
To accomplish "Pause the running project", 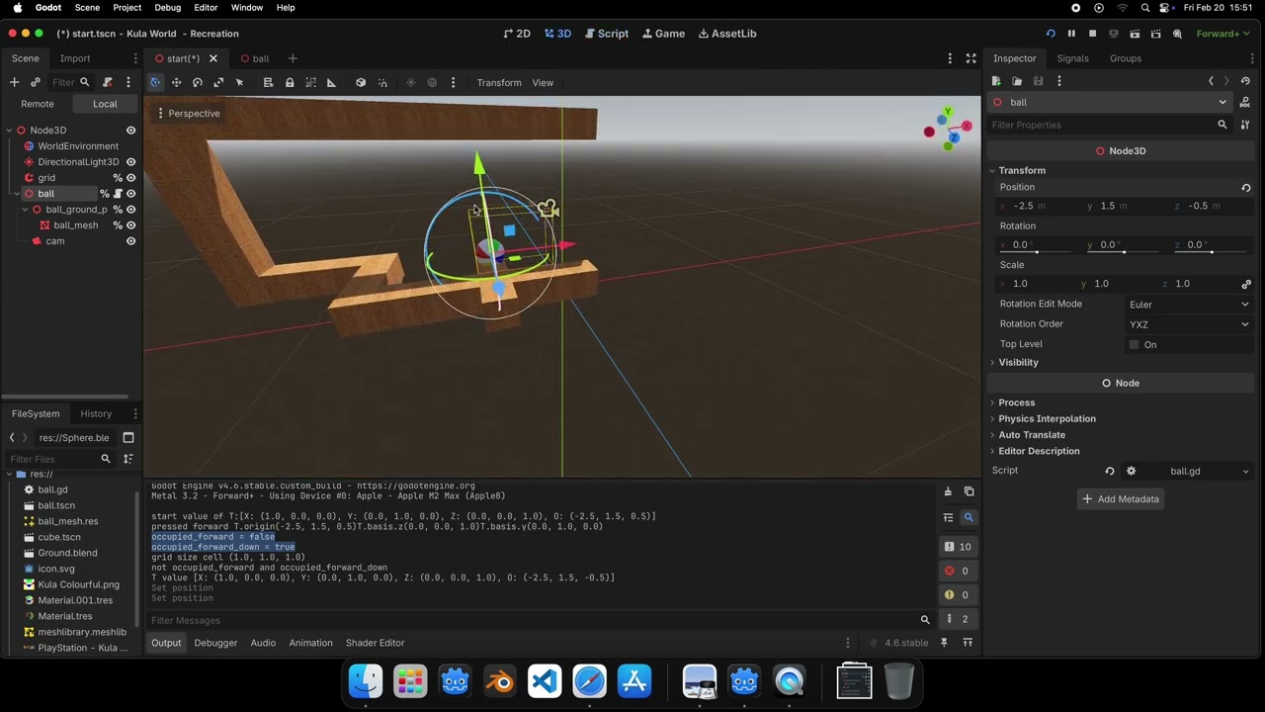I will click(1071, 34).
